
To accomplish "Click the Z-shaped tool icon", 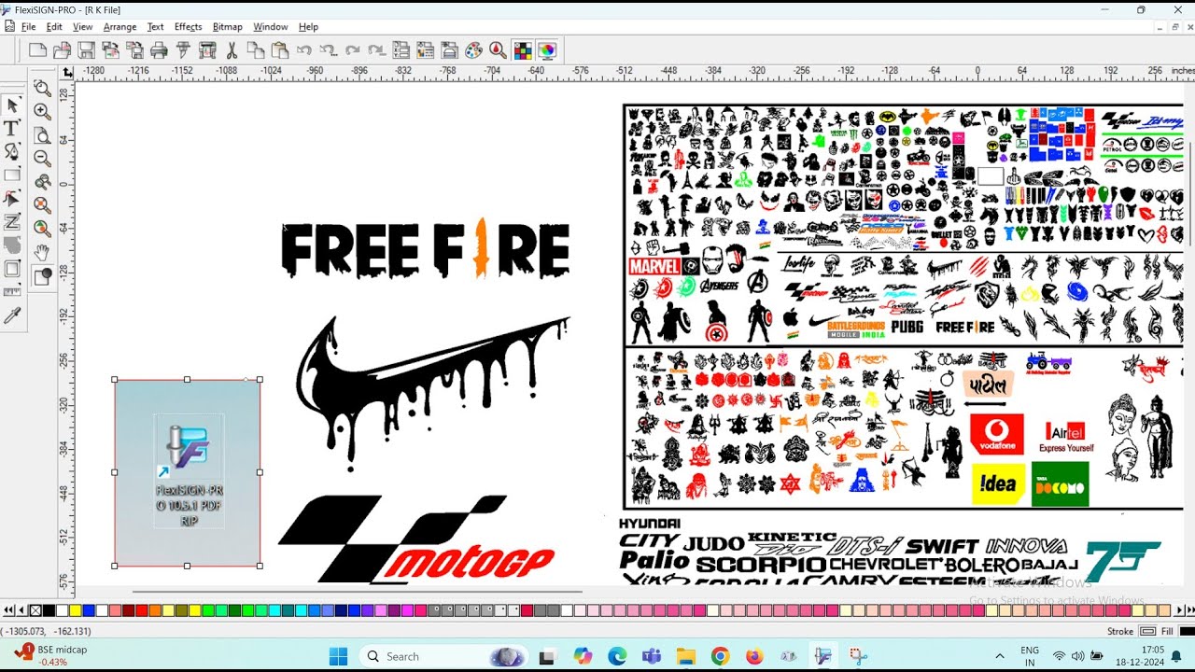I will (x=12, y=222).
